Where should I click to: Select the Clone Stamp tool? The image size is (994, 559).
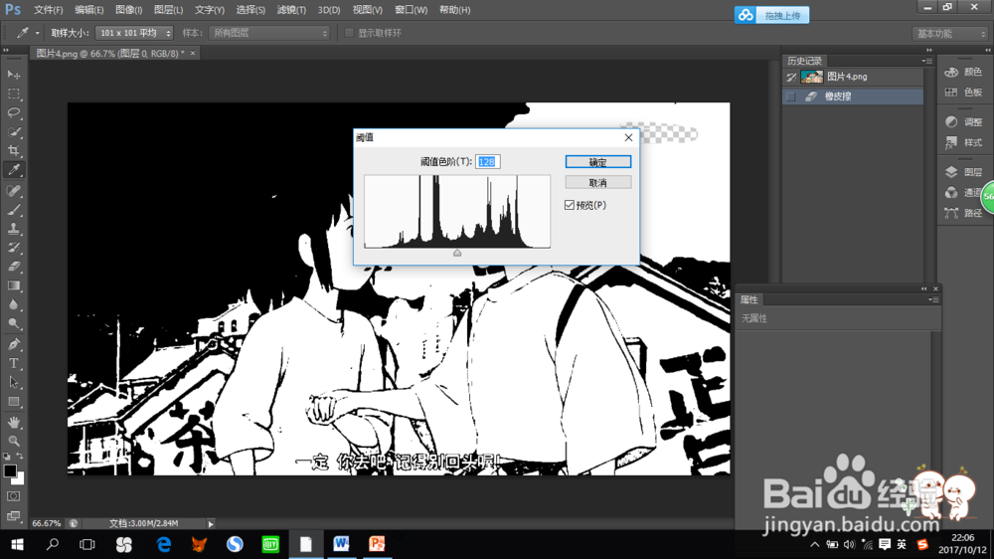point(13,229)
